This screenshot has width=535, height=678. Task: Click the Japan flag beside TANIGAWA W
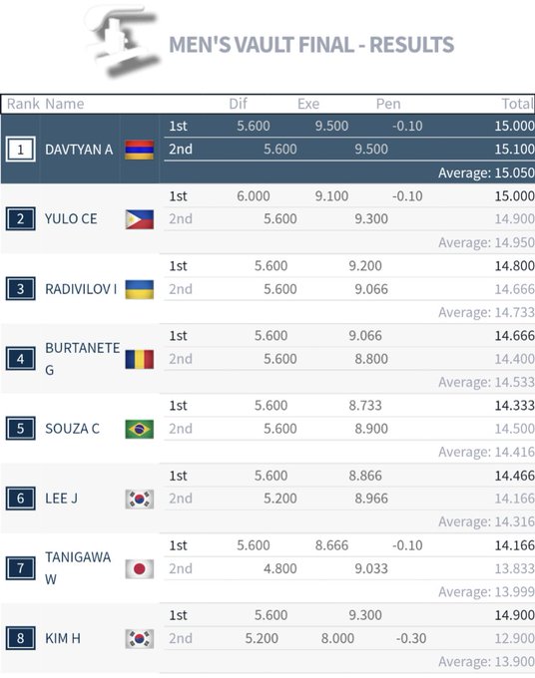140,568
